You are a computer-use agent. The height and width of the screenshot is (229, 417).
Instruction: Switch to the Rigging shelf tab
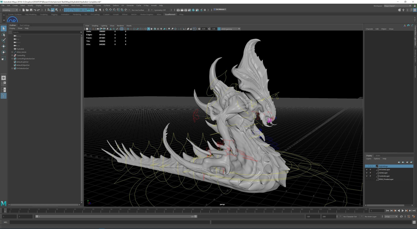pos(54,15)
